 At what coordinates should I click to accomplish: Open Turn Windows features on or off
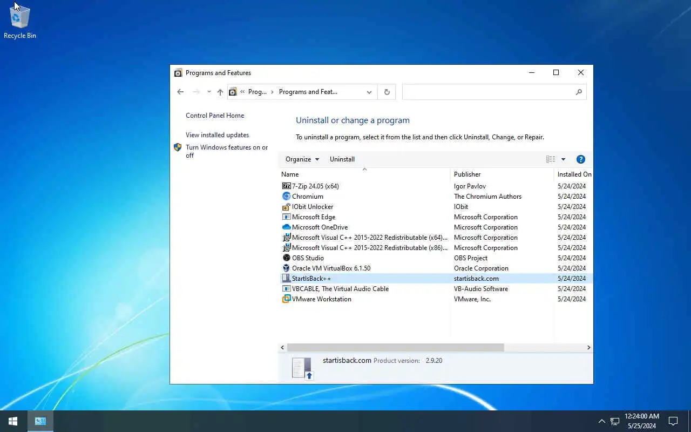227,151
